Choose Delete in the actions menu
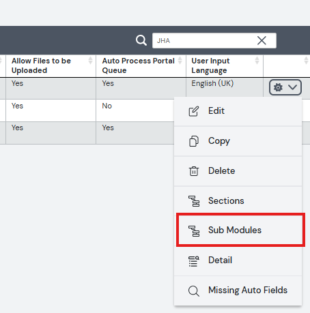Image resolution: width=310 pixels, height=313 pixels. [x=238, y=171]
